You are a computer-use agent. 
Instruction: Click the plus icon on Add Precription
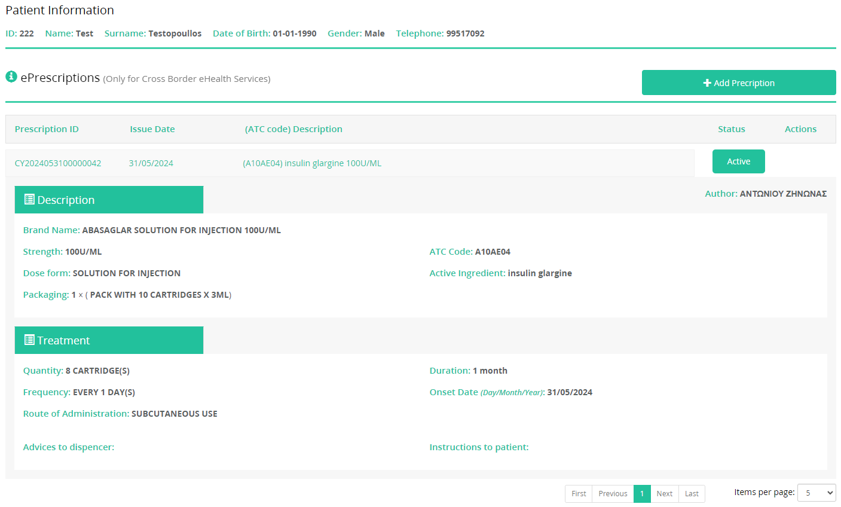[x=707, y=83]
